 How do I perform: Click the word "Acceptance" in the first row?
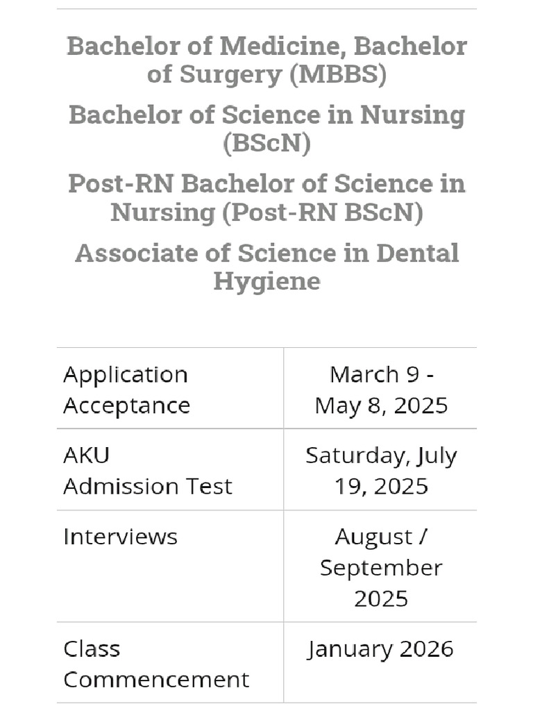(127, 405)
